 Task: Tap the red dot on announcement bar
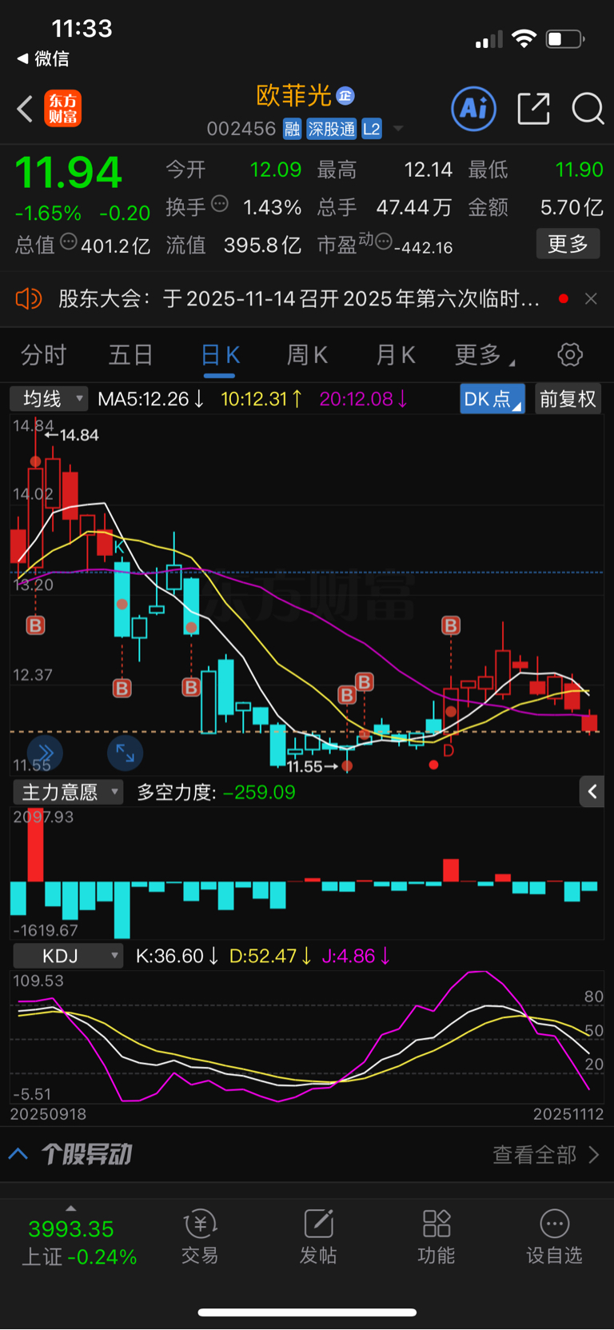click(x=564, y=298)
